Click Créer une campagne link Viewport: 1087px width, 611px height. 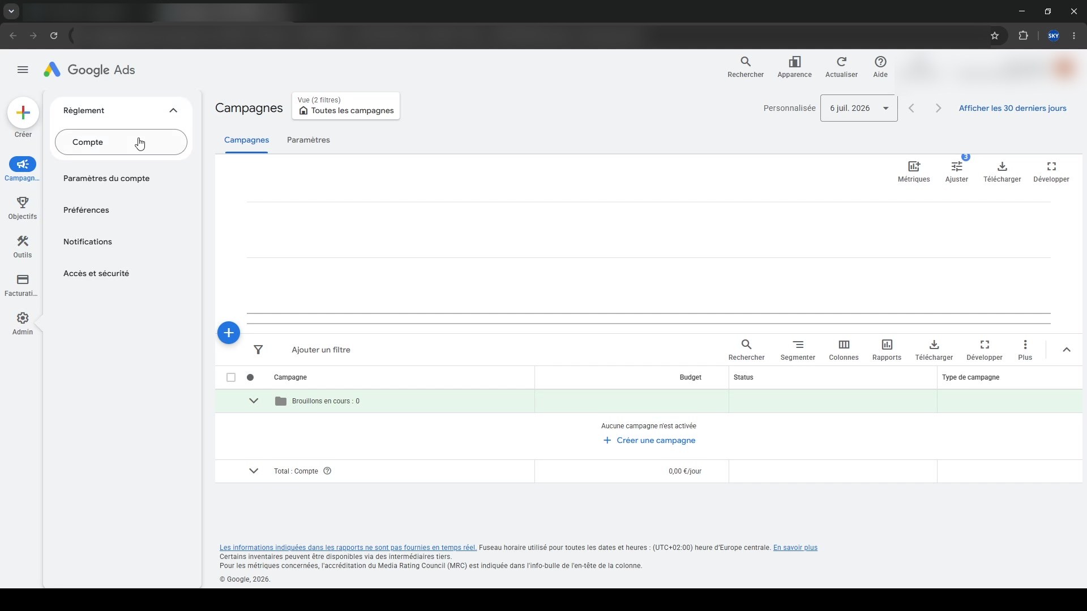pyautogui.click(x=649, y=440)
